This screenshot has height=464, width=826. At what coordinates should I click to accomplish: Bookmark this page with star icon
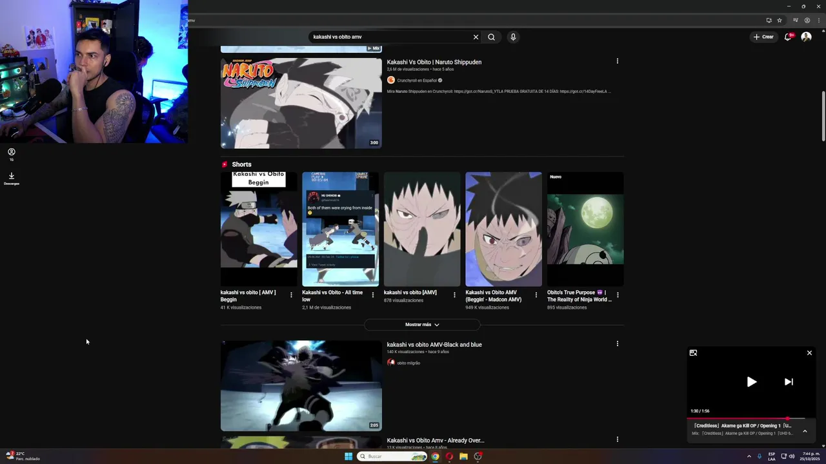(x=780, y=20)
